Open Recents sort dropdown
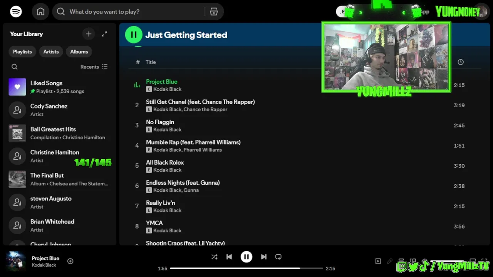The height and width of the screenshot is (277, 493). [x=94, y=67]
